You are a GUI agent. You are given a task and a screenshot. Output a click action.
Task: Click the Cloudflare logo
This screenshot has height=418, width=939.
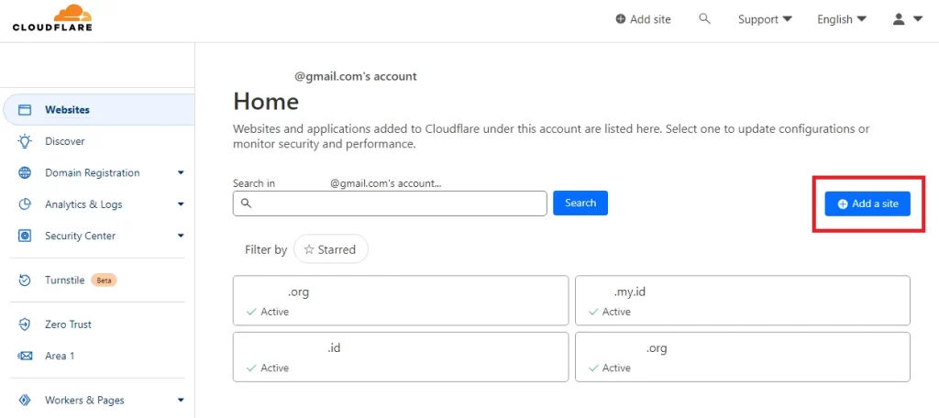point(52,17)
